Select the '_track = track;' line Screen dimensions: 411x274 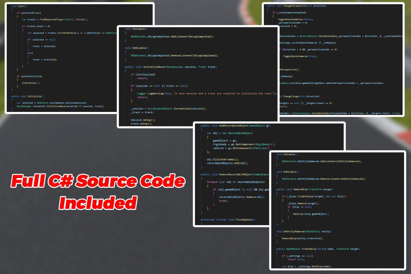tap(142, 112)
